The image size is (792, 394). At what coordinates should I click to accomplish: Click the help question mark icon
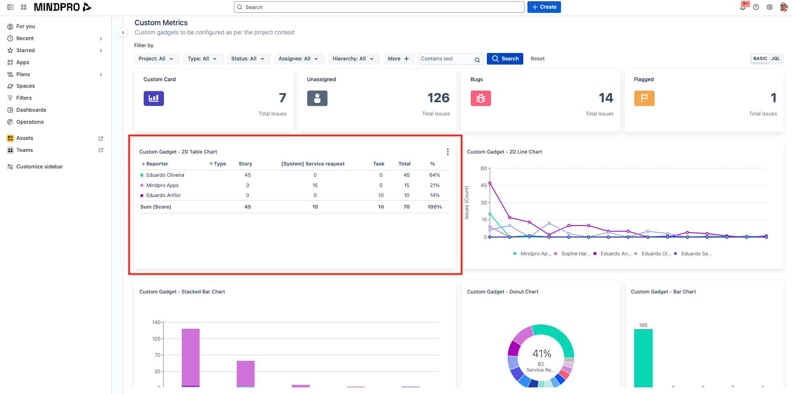point(756,7)
